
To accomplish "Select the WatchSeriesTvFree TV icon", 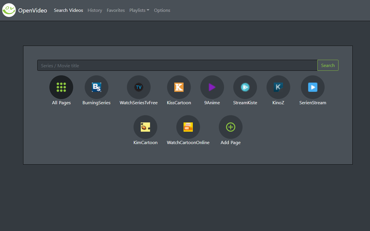I will coord(139,87).
